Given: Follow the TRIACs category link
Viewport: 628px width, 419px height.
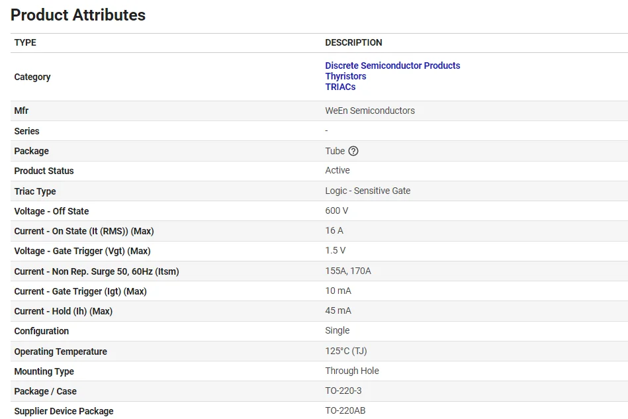Looking at the screenshot, I should (340, 87).
